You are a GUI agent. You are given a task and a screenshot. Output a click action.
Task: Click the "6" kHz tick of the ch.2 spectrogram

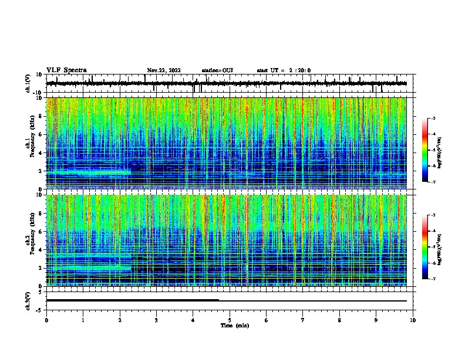(41, 232)
